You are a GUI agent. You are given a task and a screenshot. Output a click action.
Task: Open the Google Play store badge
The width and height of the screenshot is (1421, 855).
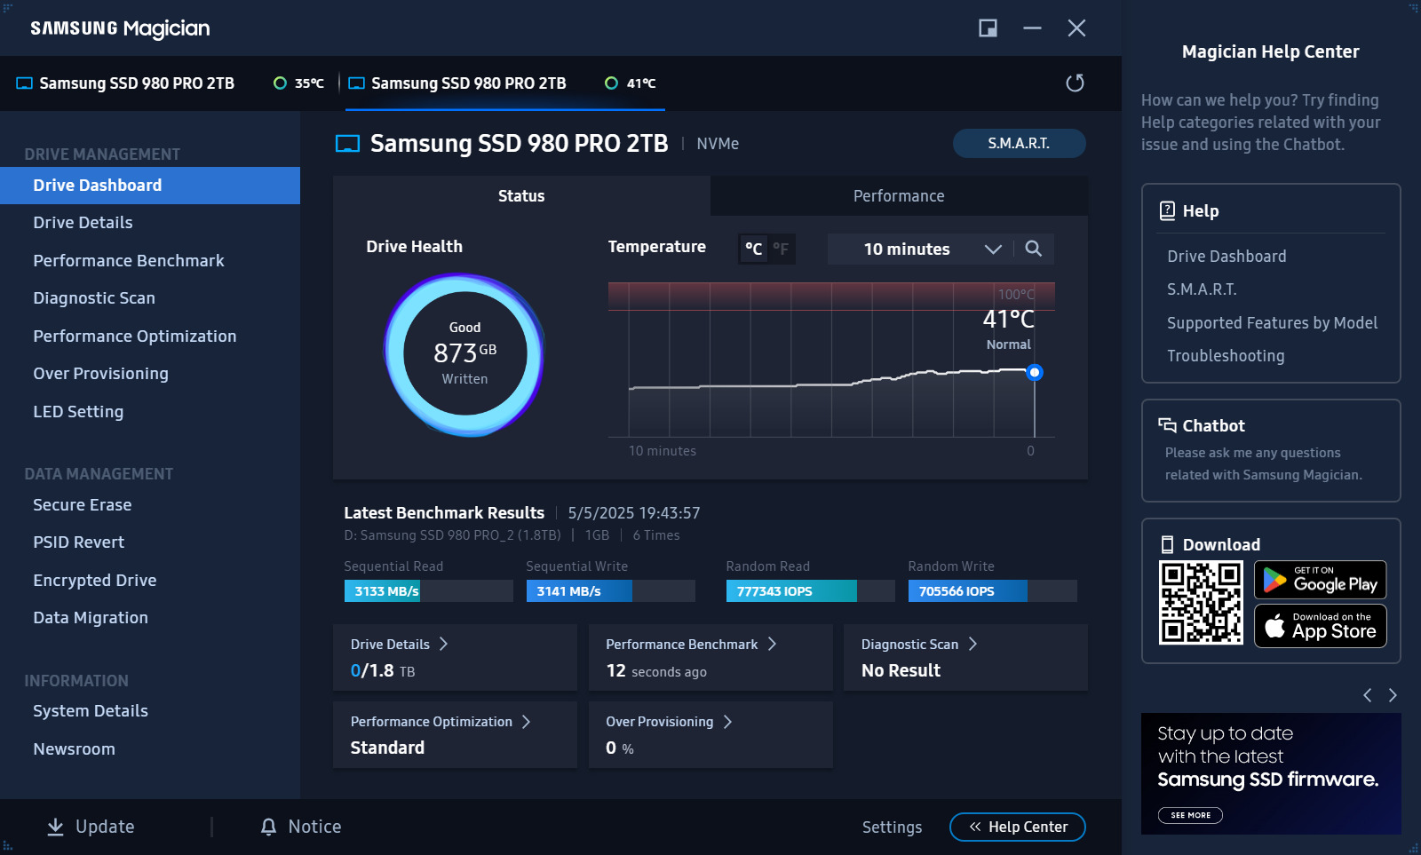pyautogui.click(x=1320, y=580)
